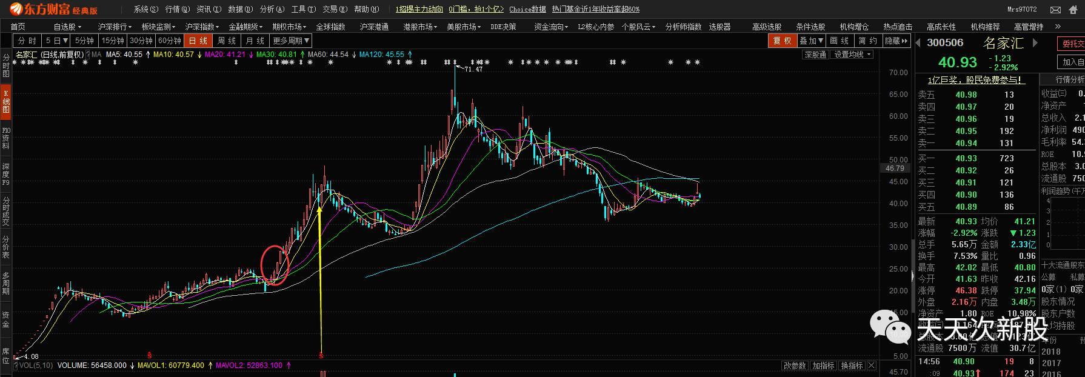Open link 1招揭主力动向

tap(419, 10)
